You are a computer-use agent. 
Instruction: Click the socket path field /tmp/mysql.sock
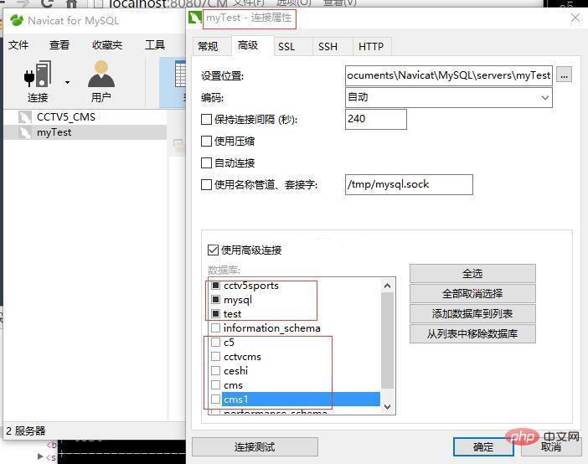(409, 184)
